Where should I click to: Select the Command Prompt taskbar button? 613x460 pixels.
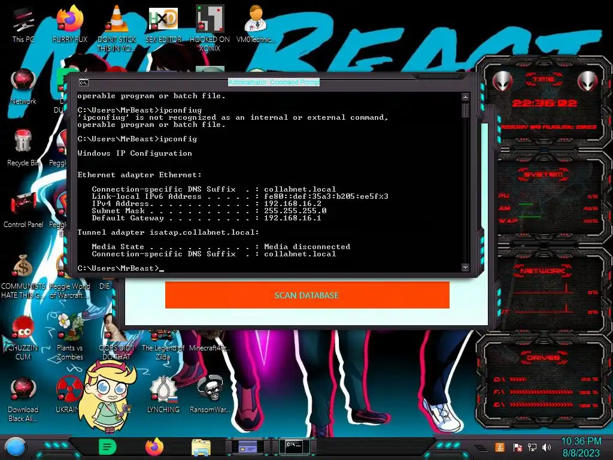tap(295, 446)
